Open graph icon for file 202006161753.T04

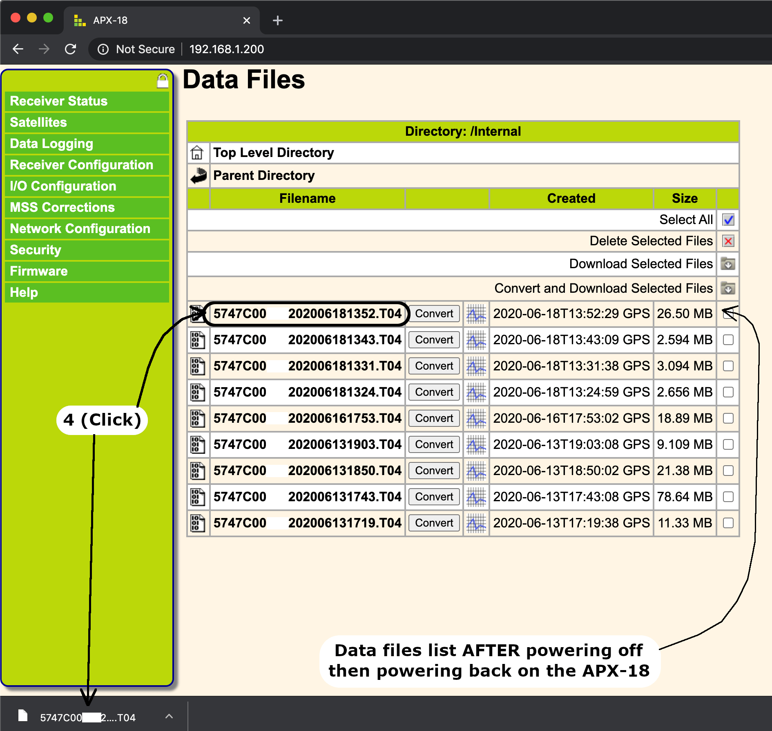click(476, 419)
